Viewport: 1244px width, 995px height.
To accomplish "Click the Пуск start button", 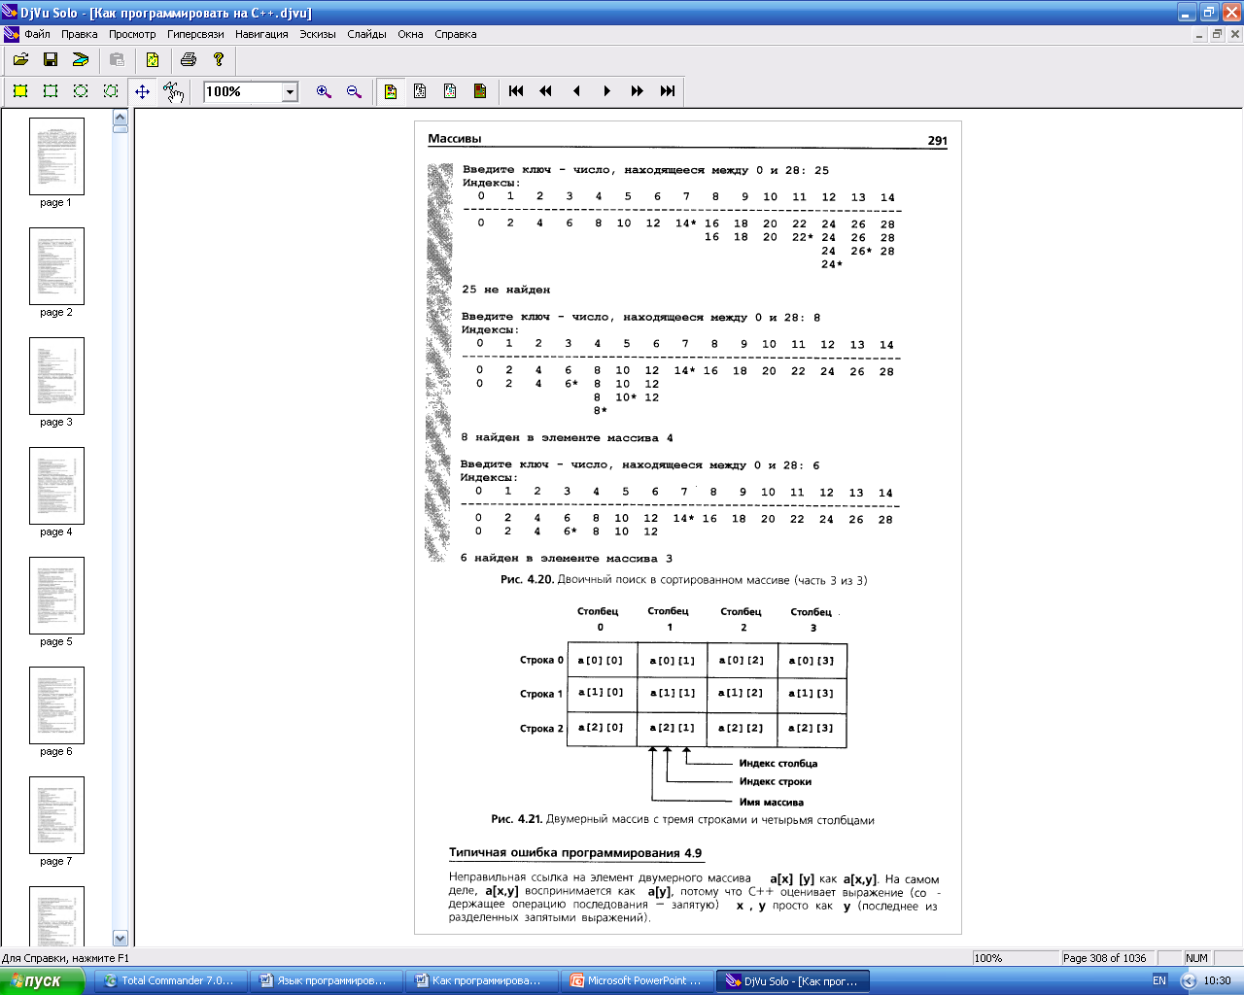I will click(42, 981).
